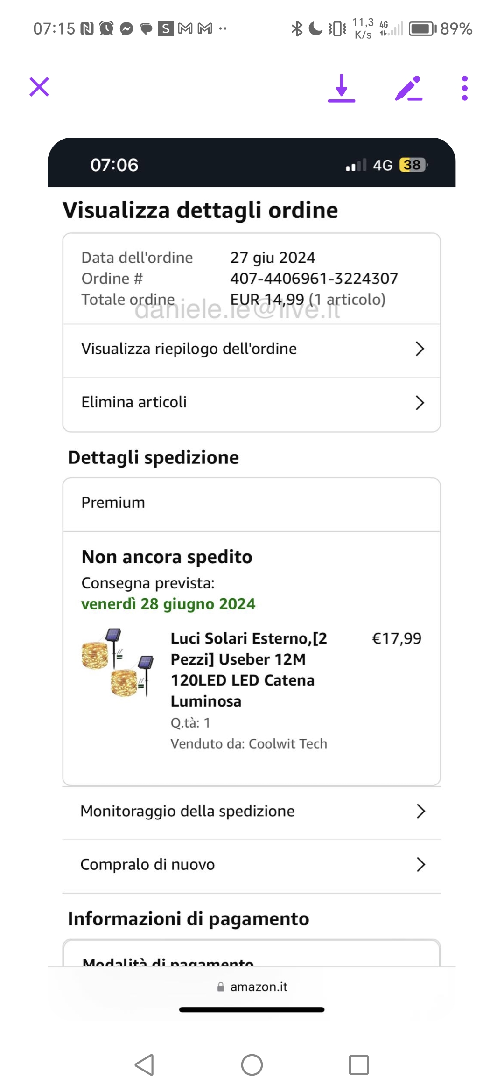
Task: Select the Elimina articoli row
Action: [x=134, y=402]
